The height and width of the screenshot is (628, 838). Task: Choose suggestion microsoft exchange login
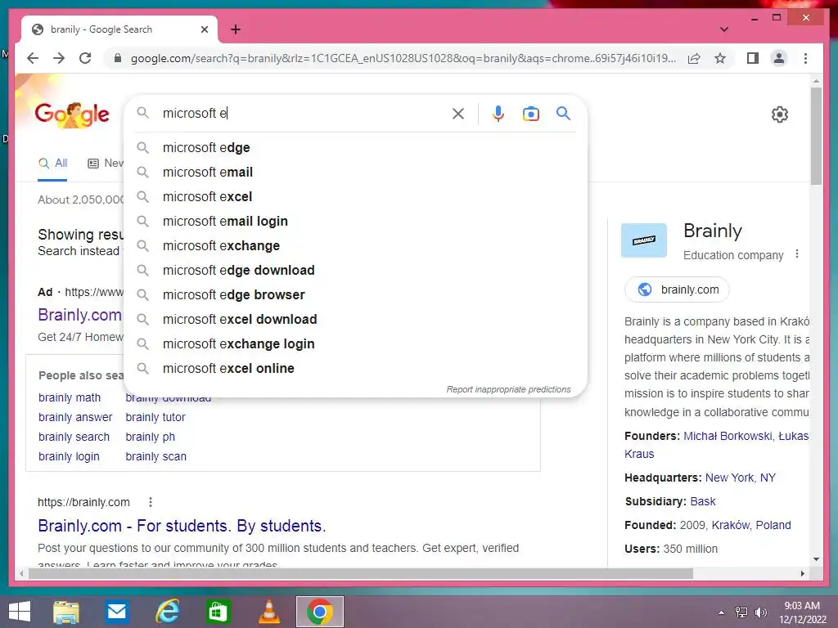[355, 344]
